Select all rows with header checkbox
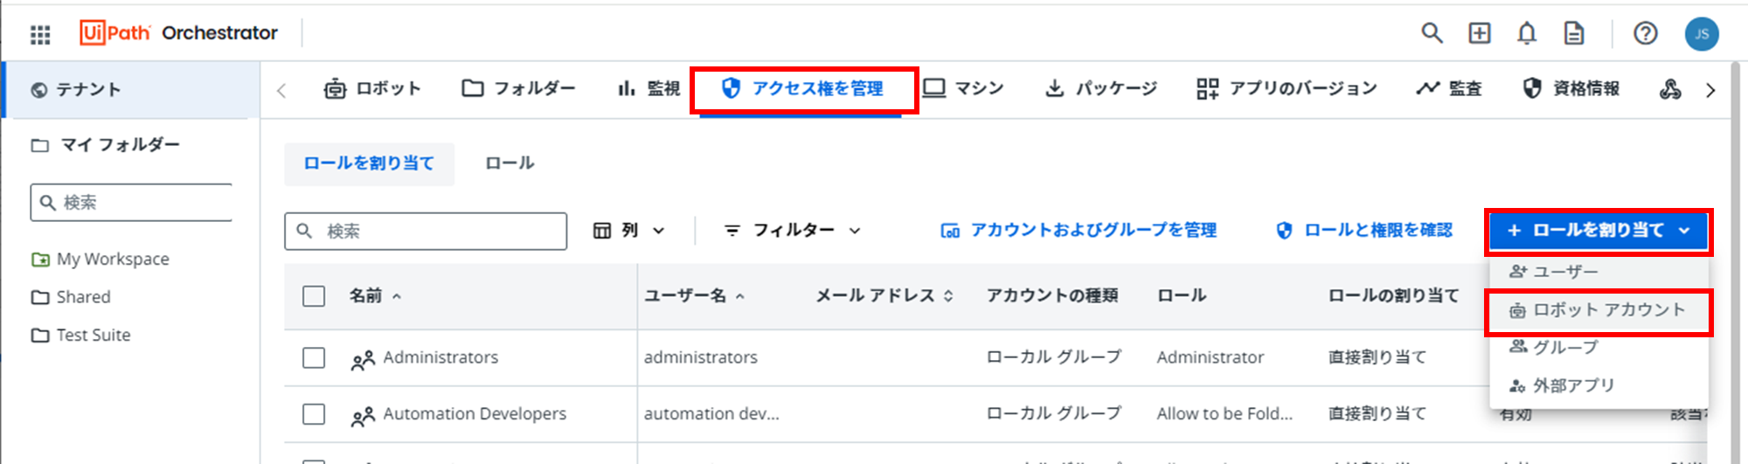The height and width of the screenshot is (464, 1748). coord(314,296)
